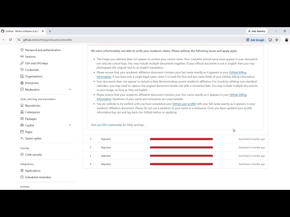Click the GitHub browser tab
Viewport: 290px width, 217px height.
click(x=22, y=31)
